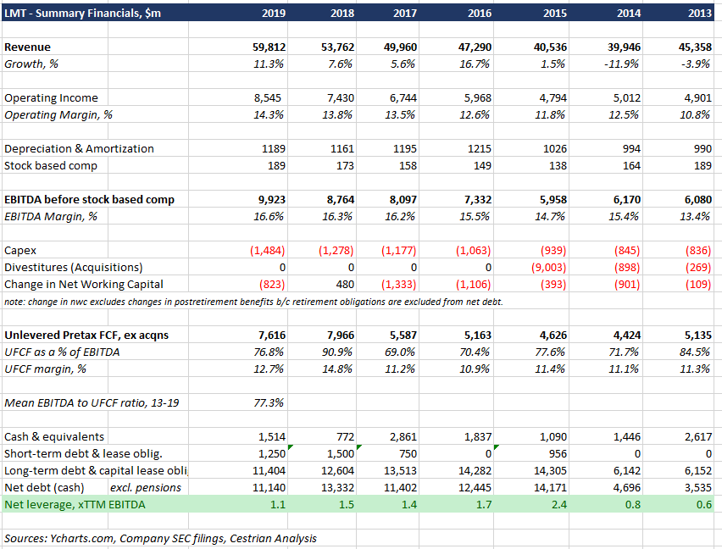Select 2018 net debt 13,332
This screenshot has height=549, width=722.
[x=337, y=487]
